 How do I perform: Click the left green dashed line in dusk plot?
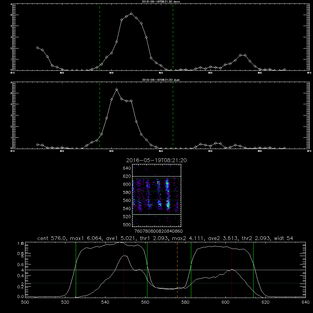pyautogui.click(x=100, y=115)
